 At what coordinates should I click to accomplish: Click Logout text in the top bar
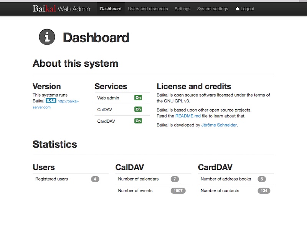click(x=248, y=9)
